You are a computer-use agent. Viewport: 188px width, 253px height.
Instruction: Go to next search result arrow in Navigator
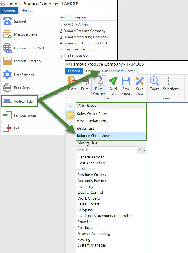click(144, 150)
